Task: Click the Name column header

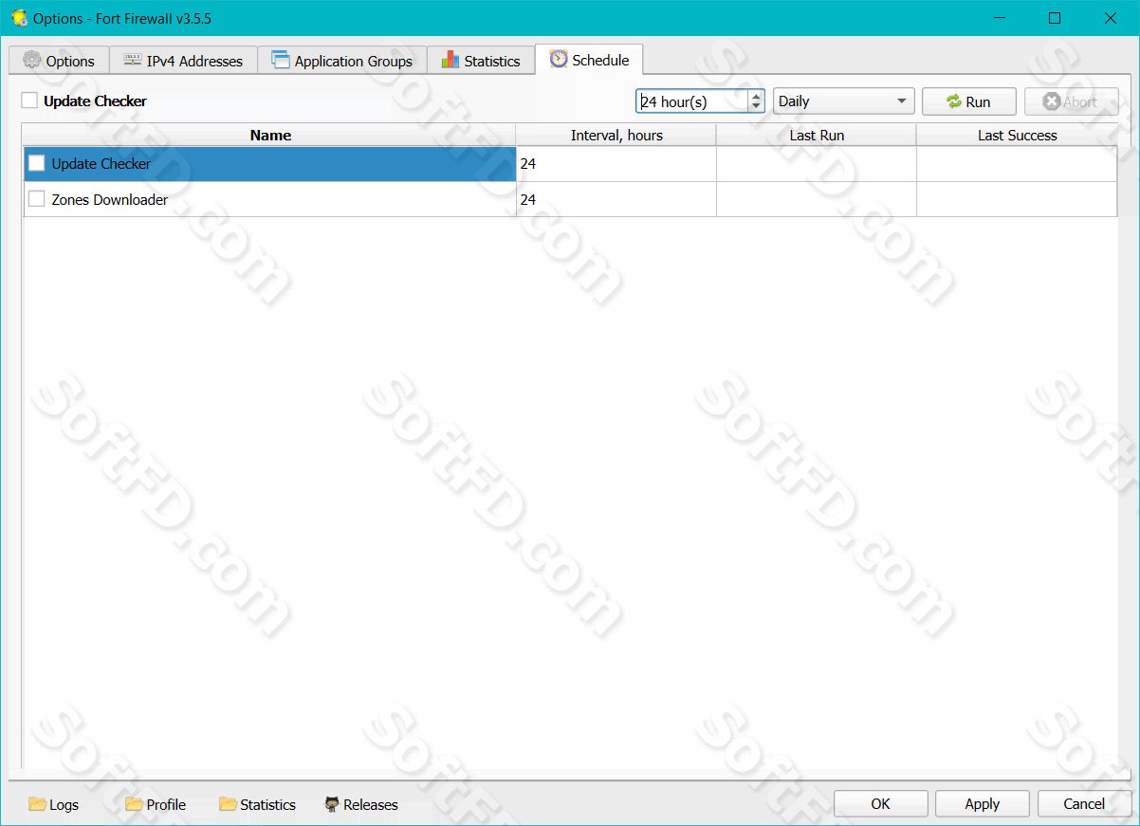Action: click(x=269, y=135)
